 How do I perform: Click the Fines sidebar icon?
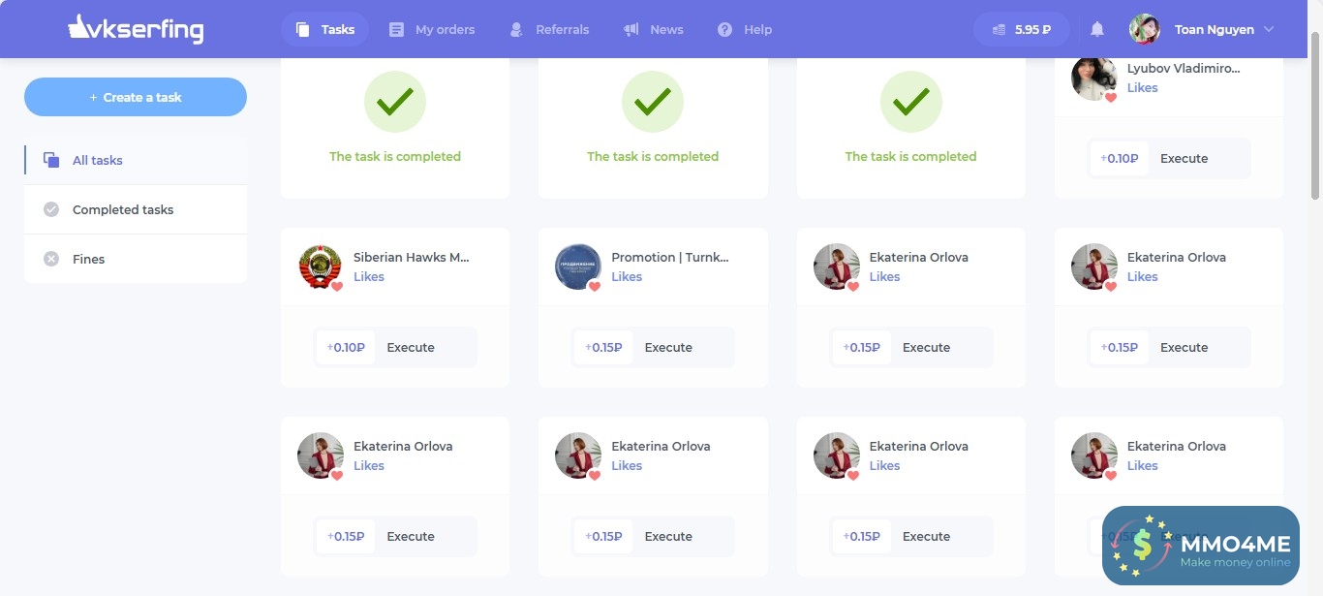point(50,258)
